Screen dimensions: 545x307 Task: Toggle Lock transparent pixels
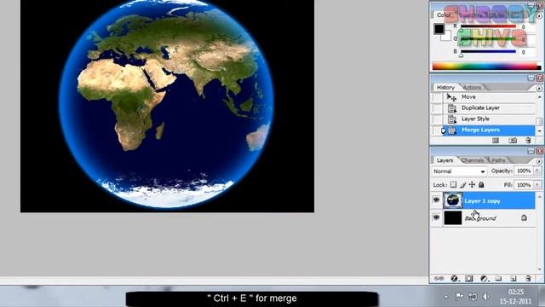point(453,184)
